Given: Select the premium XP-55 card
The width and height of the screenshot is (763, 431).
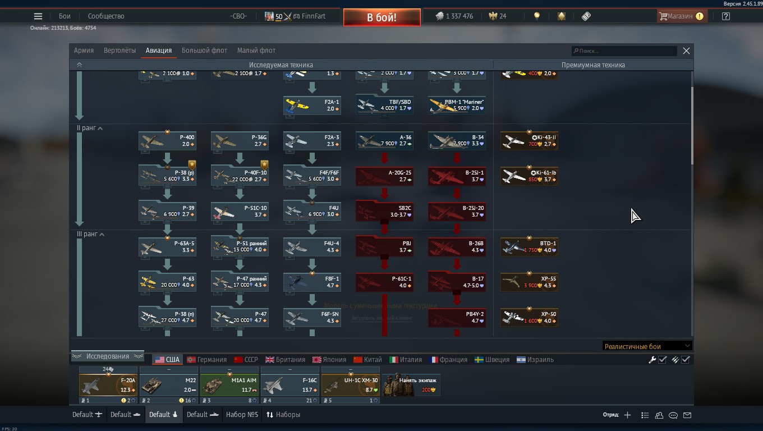Looking at the screenshot, I should tap(529, 282).
